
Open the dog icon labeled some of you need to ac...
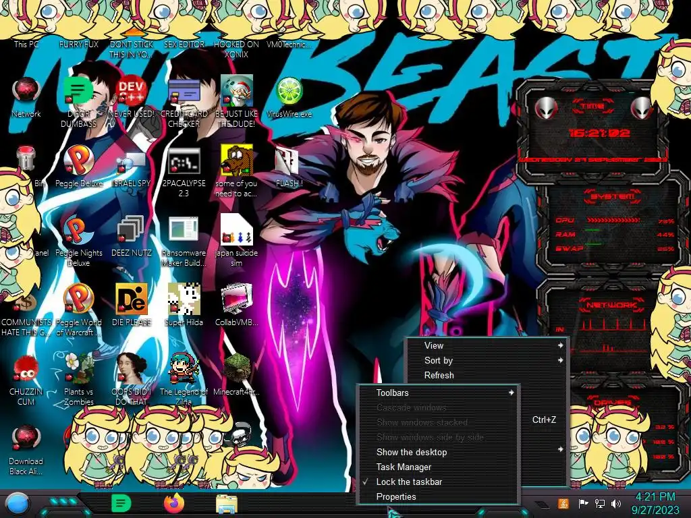(237, 161)
